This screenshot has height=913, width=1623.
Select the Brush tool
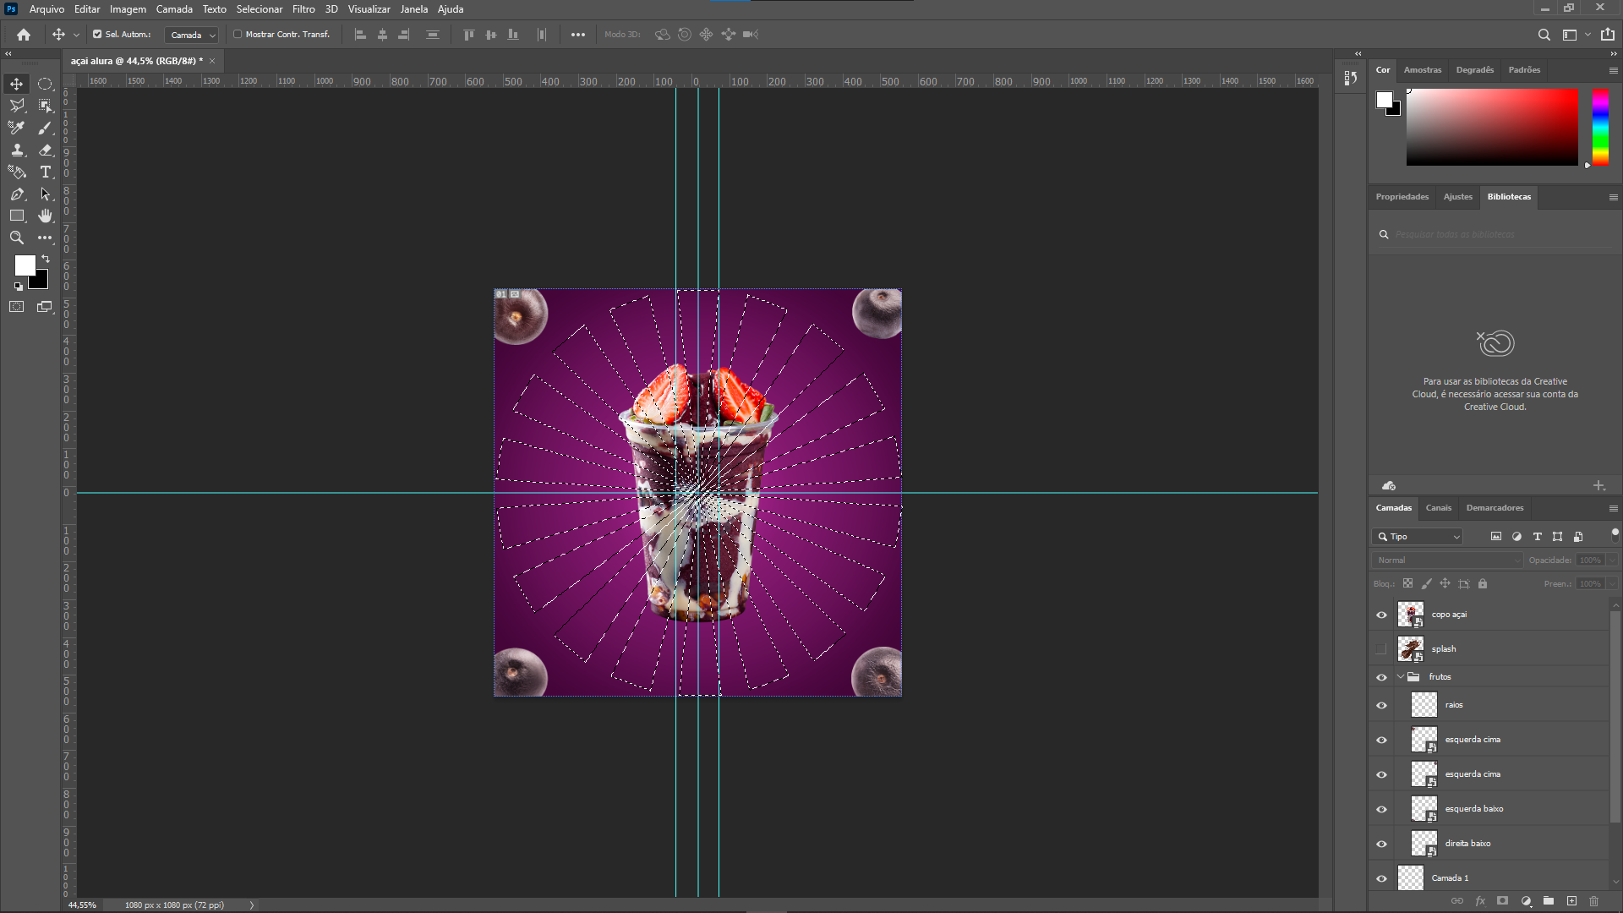click(46, 128)
